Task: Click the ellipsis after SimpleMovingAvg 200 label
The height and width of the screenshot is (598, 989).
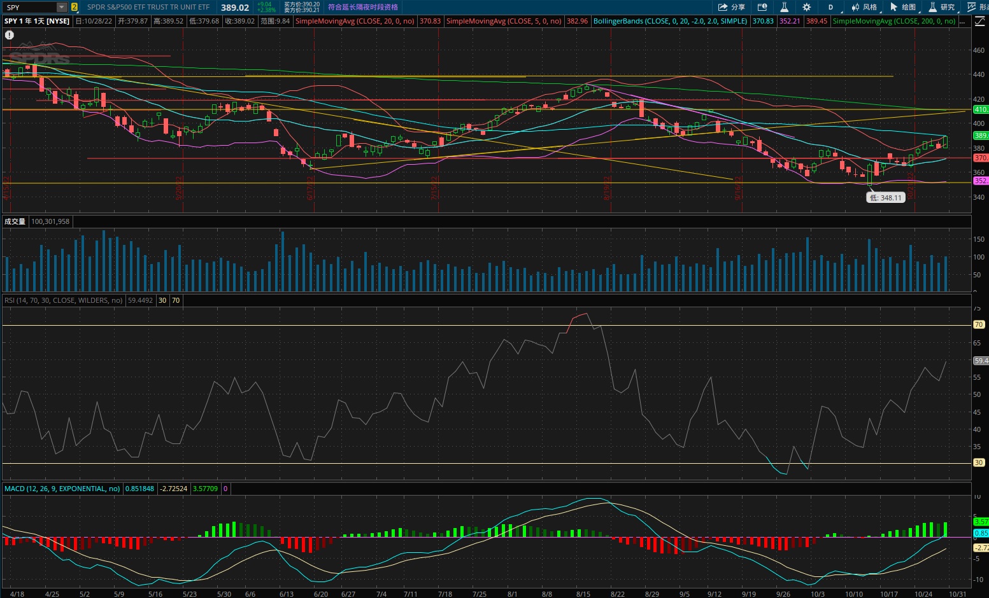Action: pos(964,21)
